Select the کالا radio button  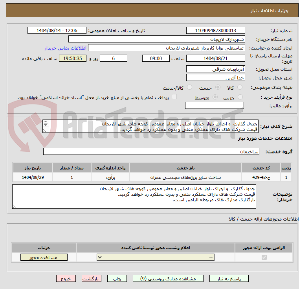tap(240, 87)
